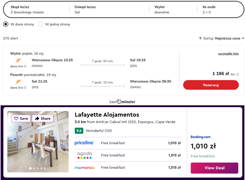Click the 'Skąd lecisz' origin field
The width and height of the screenshot is (245, 180).
(x=37, y=9)
